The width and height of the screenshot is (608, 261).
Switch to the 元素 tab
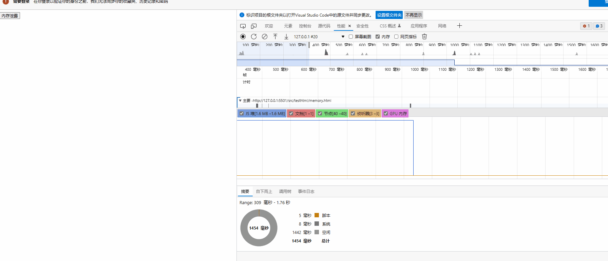point(288,26)
